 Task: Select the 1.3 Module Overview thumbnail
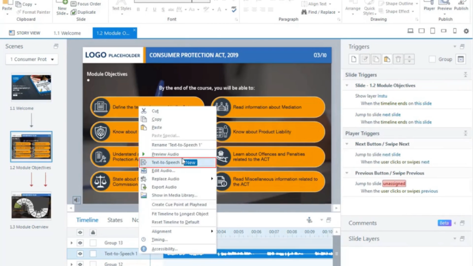[31, 206]
